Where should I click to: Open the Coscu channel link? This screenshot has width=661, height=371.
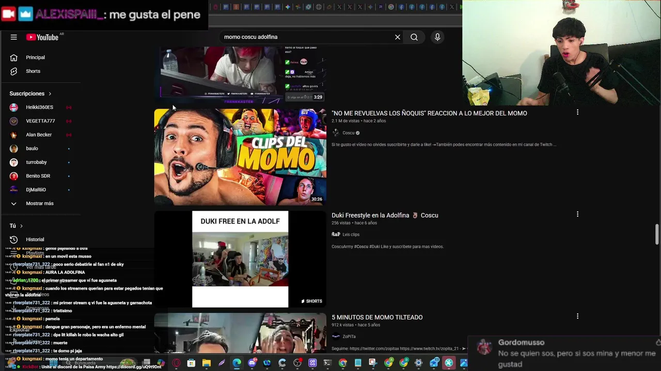(349, 133)
